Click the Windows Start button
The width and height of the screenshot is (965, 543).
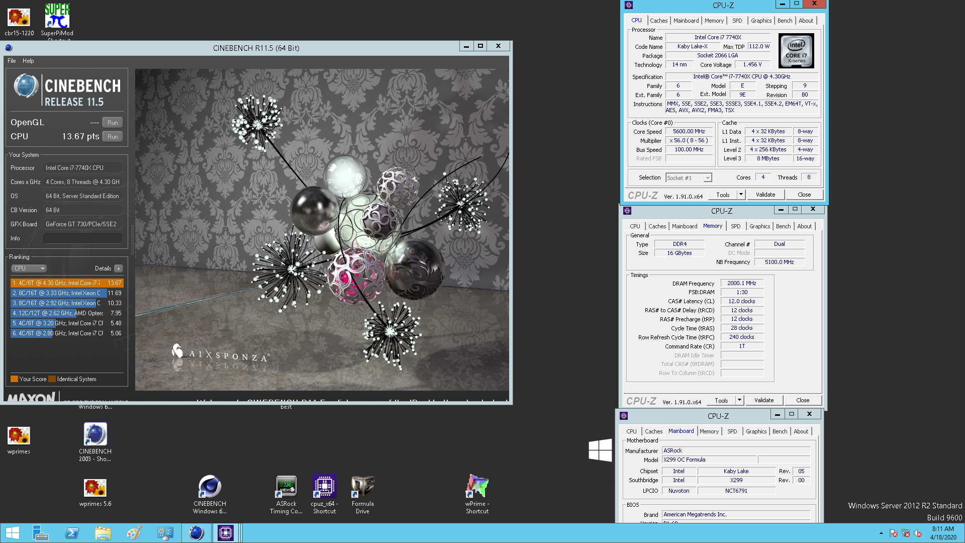pos(13,533)
